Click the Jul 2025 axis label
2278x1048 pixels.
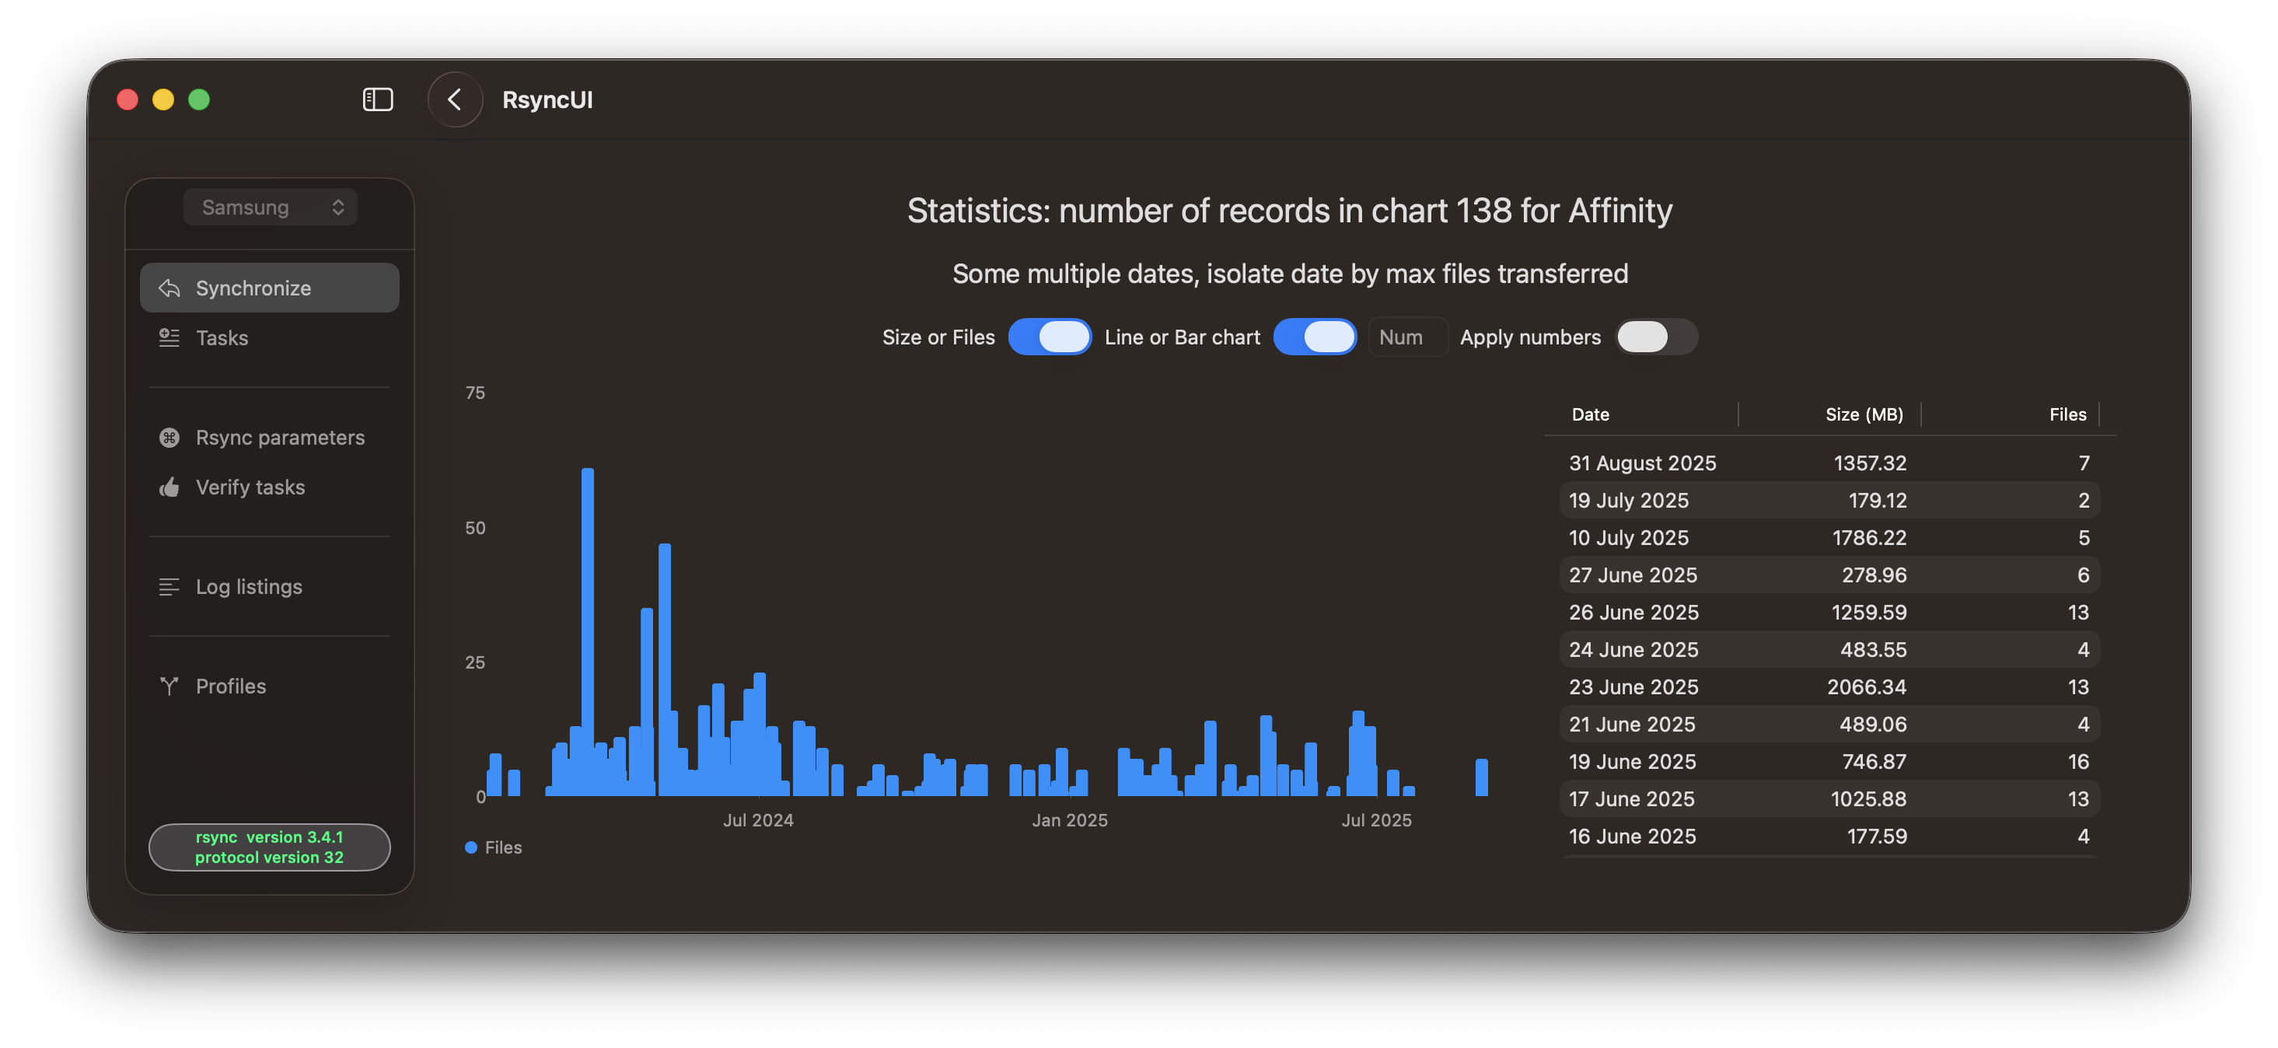[1376, 820]
